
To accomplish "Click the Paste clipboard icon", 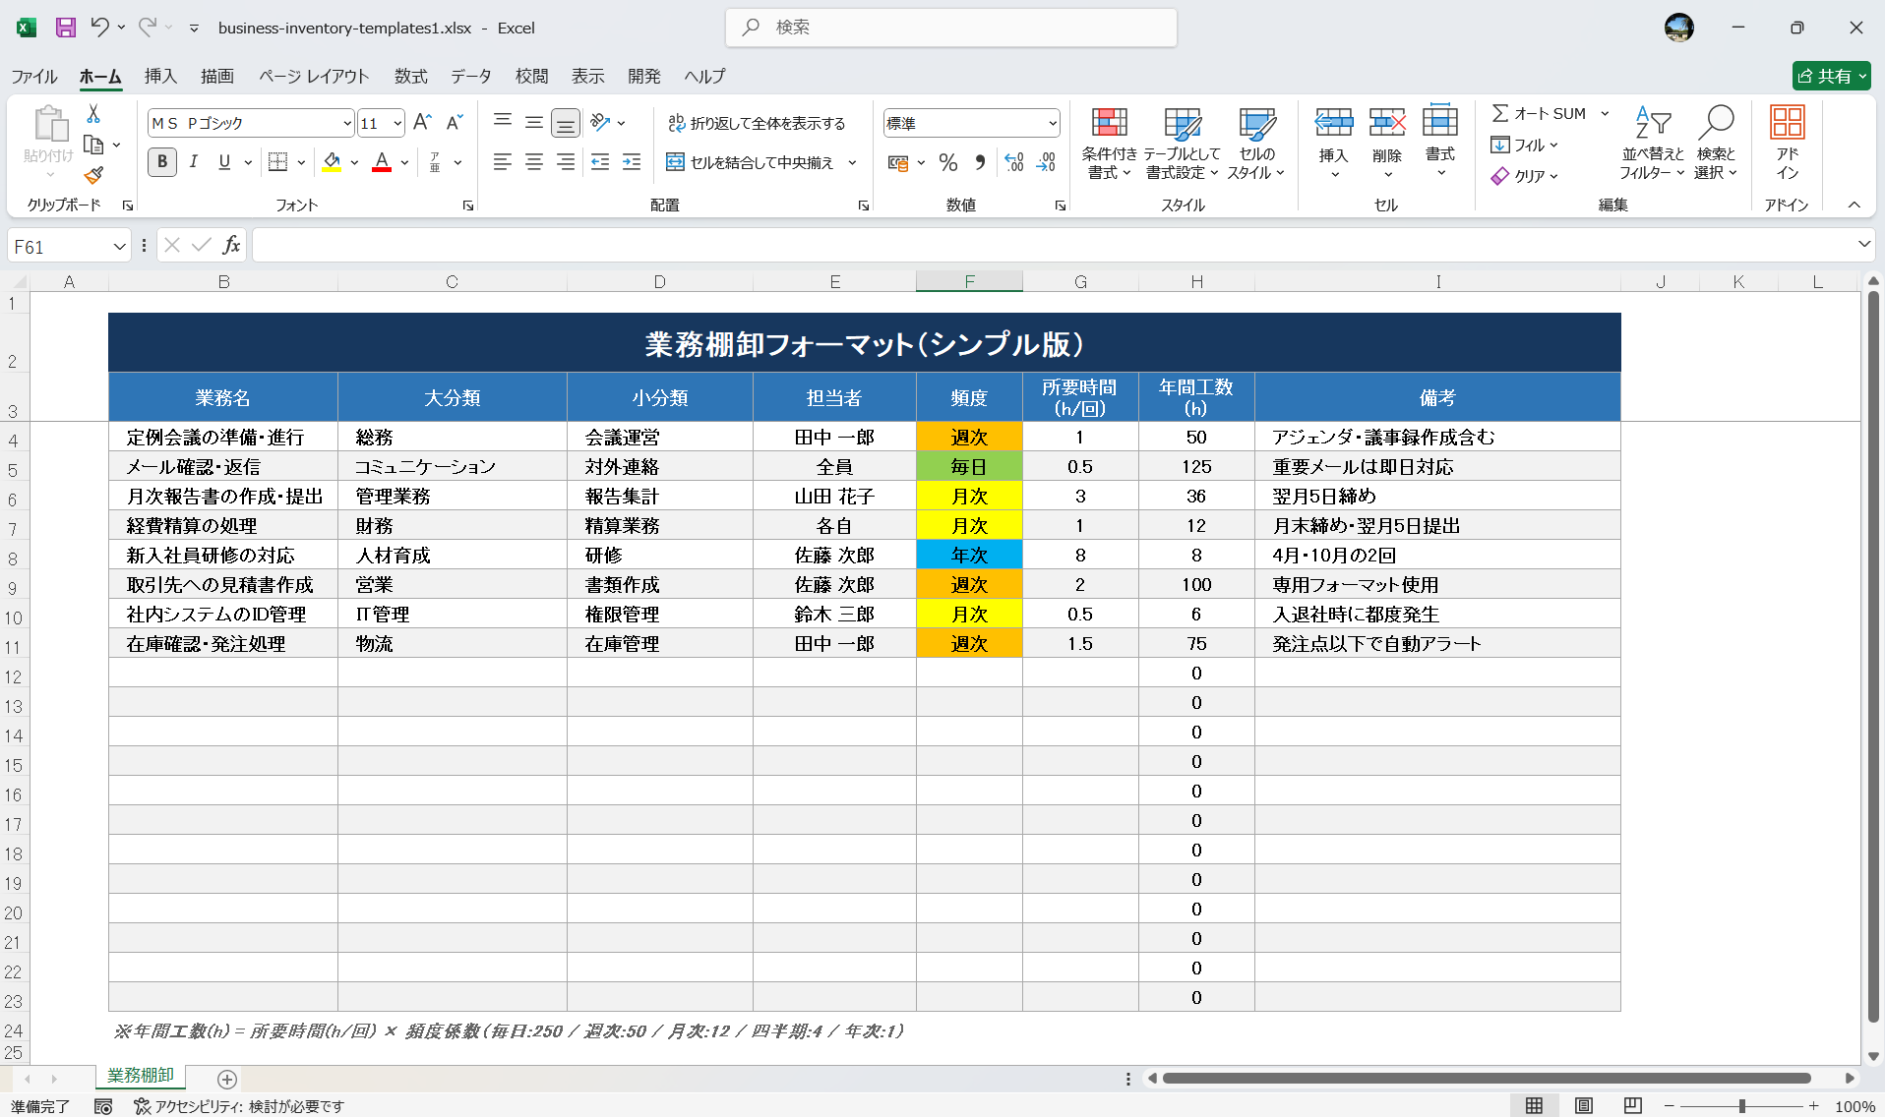I will 49,126.
